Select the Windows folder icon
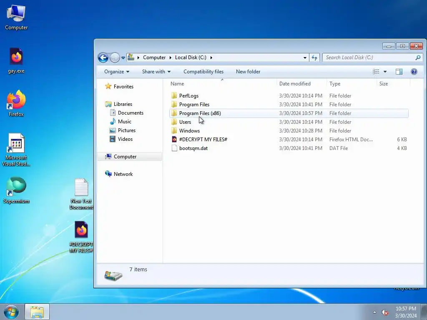The width and height of the screenshot is (427, 320). pyautogui.click(x=174, y=130)
